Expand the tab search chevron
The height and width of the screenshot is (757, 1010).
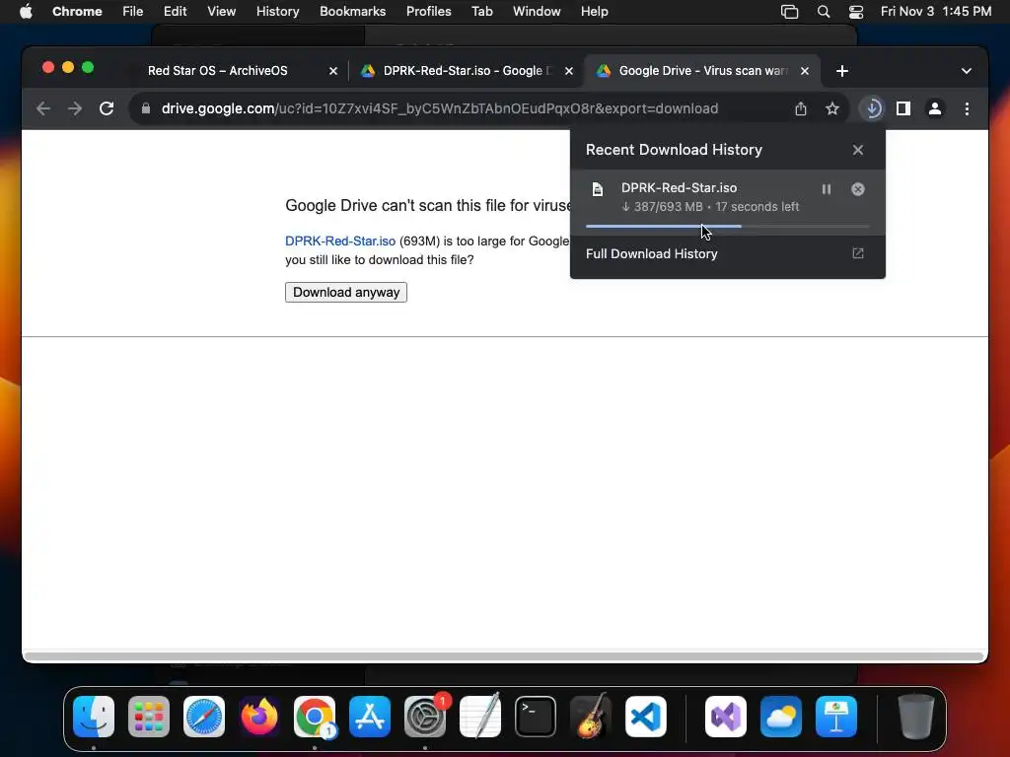click(967, 71)
